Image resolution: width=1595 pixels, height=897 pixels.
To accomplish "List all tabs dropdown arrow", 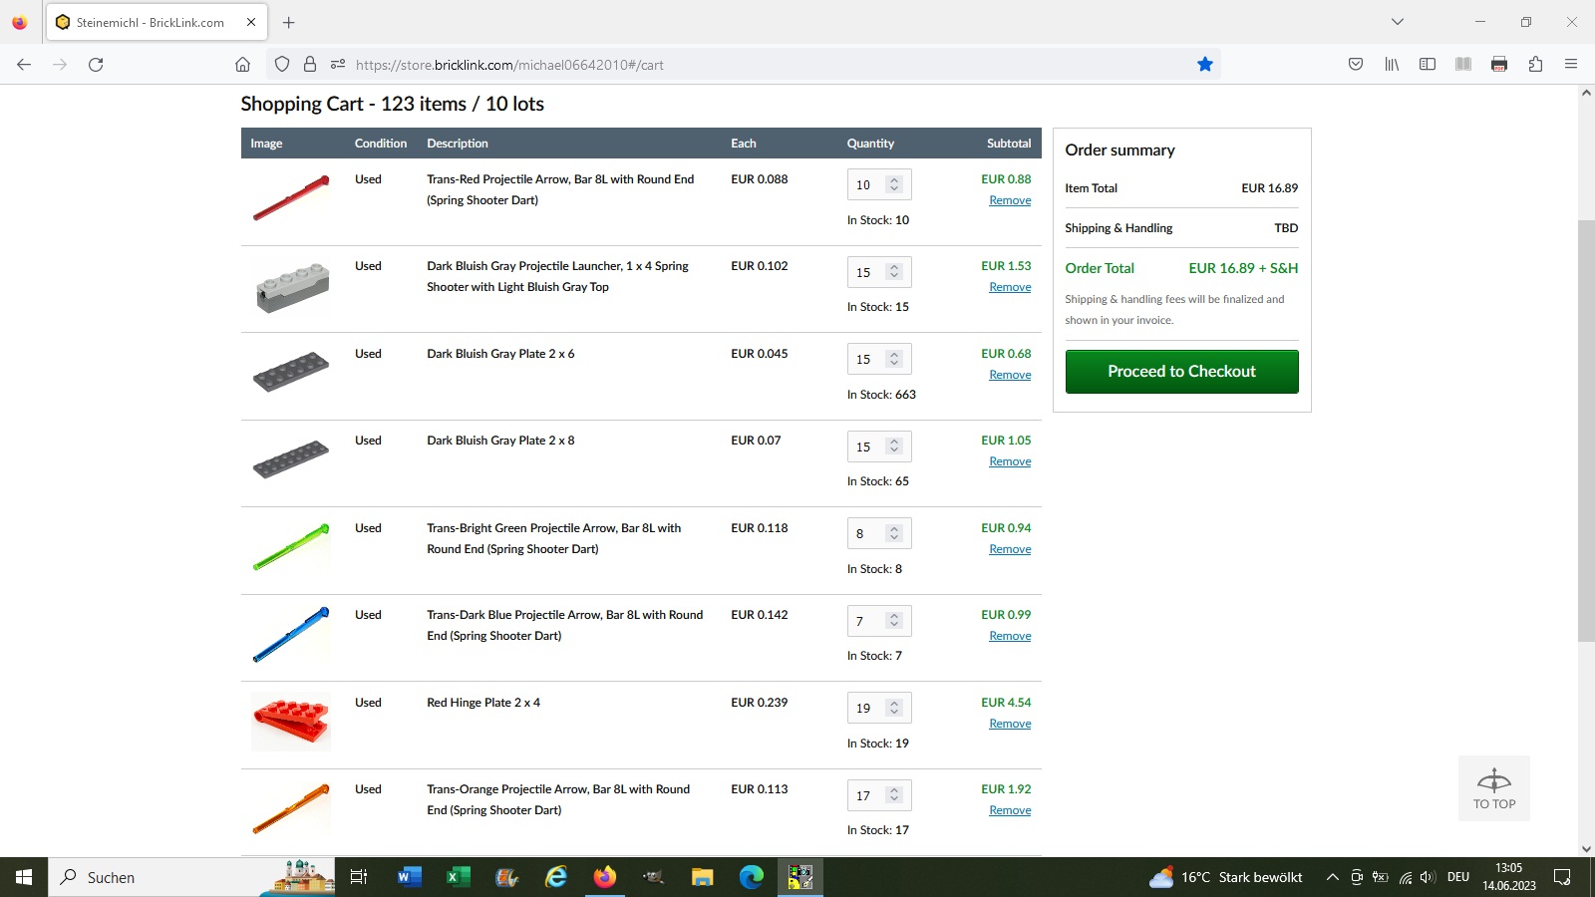I will pos(1398,22).
